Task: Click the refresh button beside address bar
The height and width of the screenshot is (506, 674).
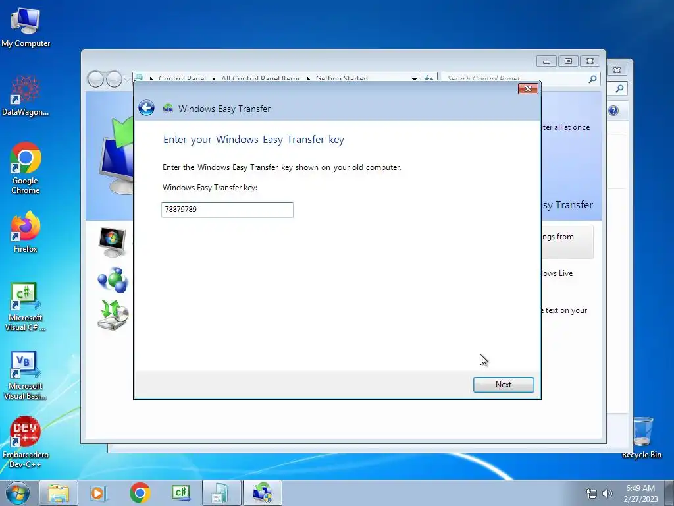Action: click(428, 79)
